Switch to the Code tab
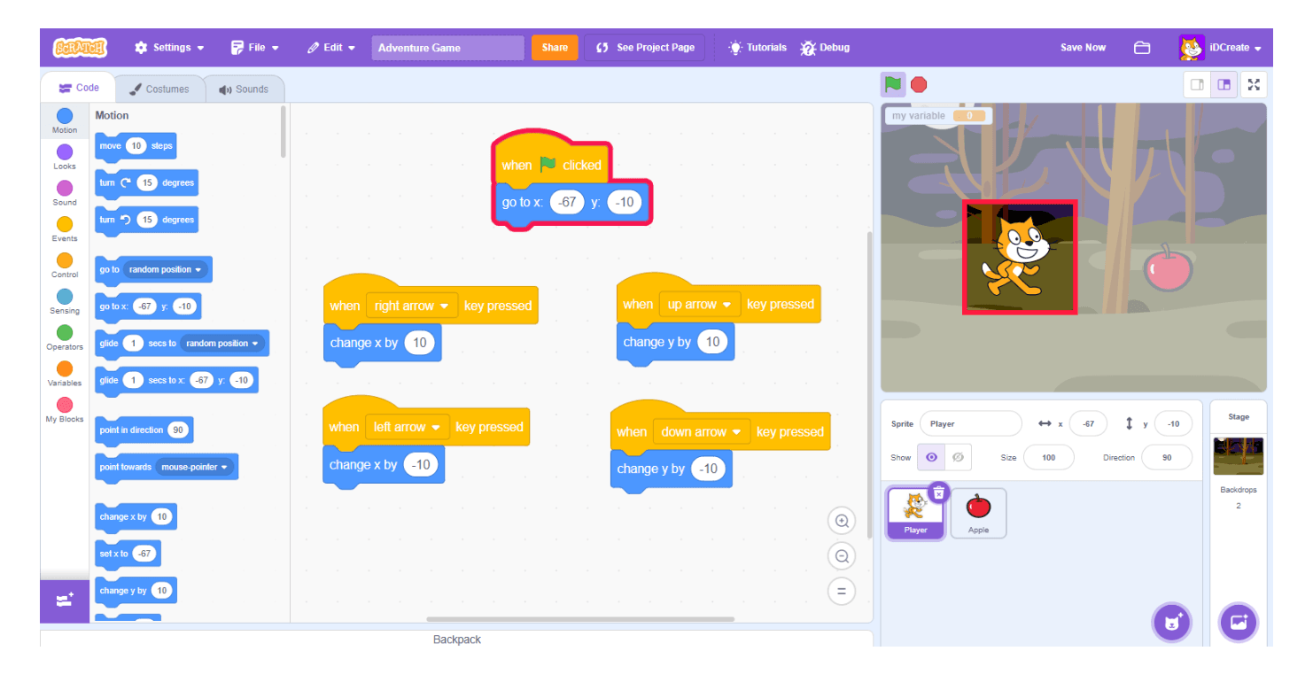This screenshot has height=682, width=1313. [x=78, y=88]
